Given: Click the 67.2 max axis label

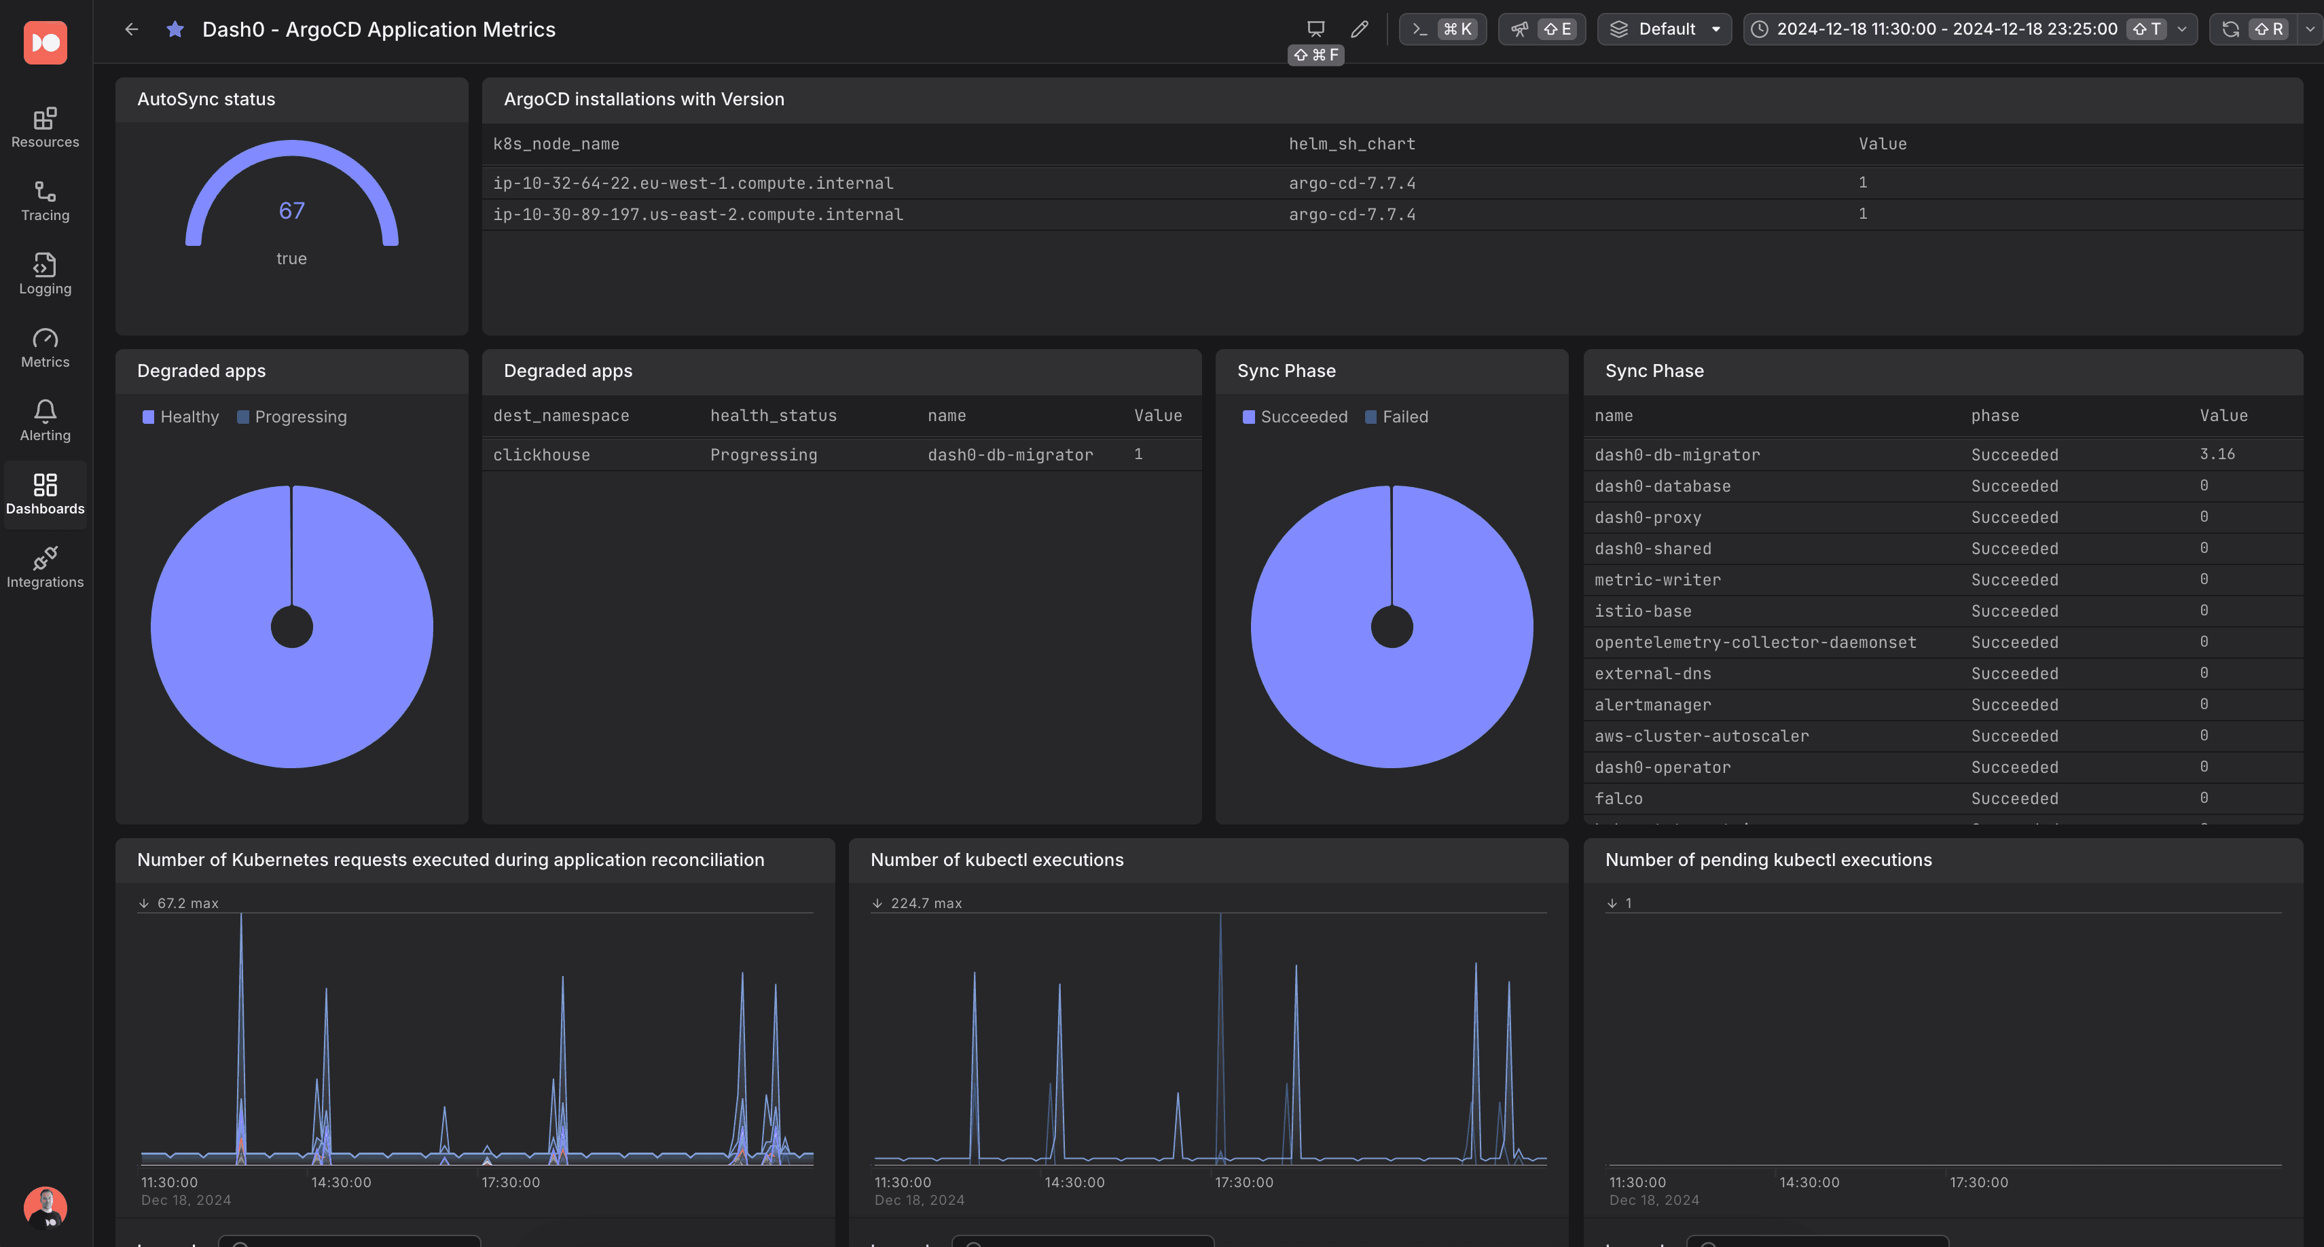Looking at the screenshot, I should (187, 903).
